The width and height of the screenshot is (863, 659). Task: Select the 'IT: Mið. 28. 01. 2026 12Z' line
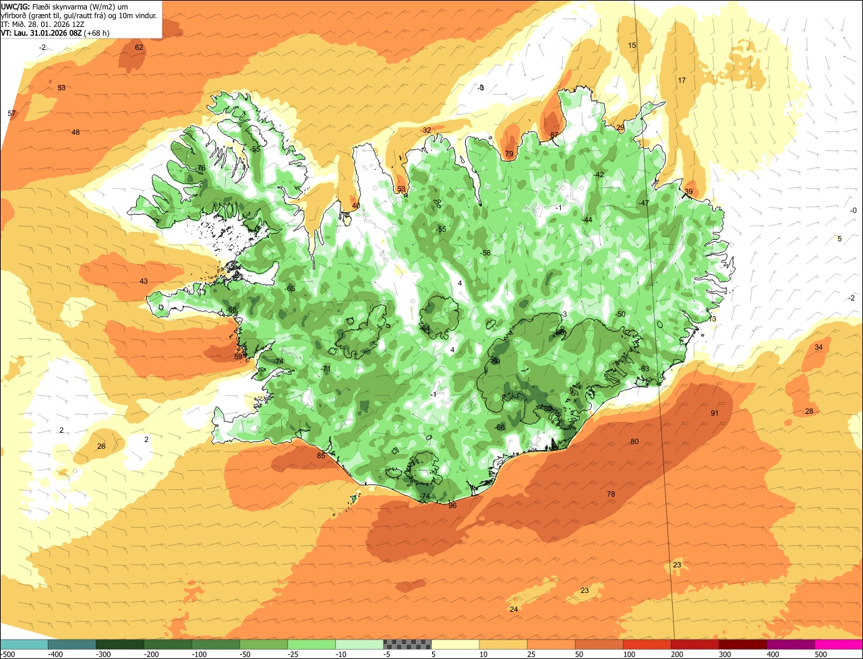coord(42,24)
